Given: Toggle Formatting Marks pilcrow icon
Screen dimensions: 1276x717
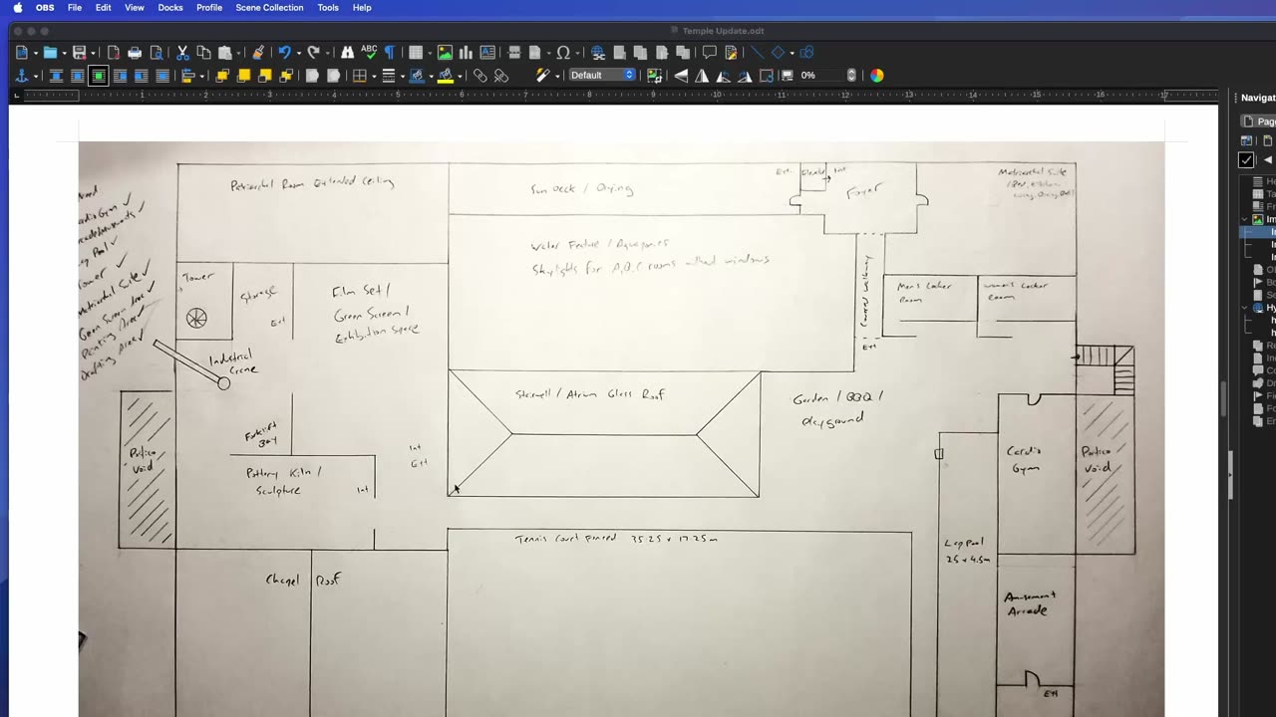Looking at the screenshot, I should click(x=390, y=52).
